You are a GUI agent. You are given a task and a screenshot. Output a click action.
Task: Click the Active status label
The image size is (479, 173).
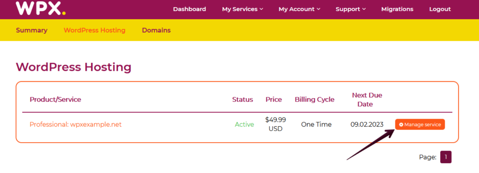click(x=244, y=124)
